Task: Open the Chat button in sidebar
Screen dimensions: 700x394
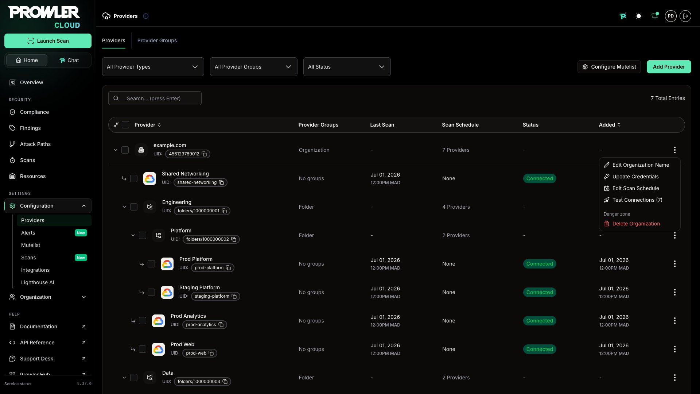Action: pos(69,60)
